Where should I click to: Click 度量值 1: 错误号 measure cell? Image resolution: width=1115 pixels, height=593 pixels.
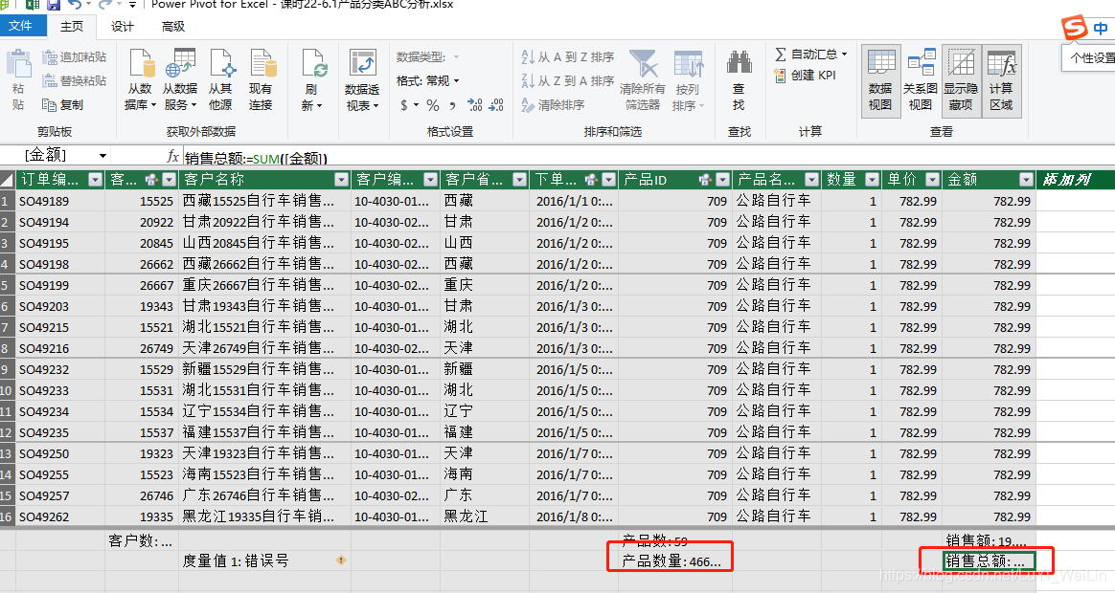(x=264, y=561)
